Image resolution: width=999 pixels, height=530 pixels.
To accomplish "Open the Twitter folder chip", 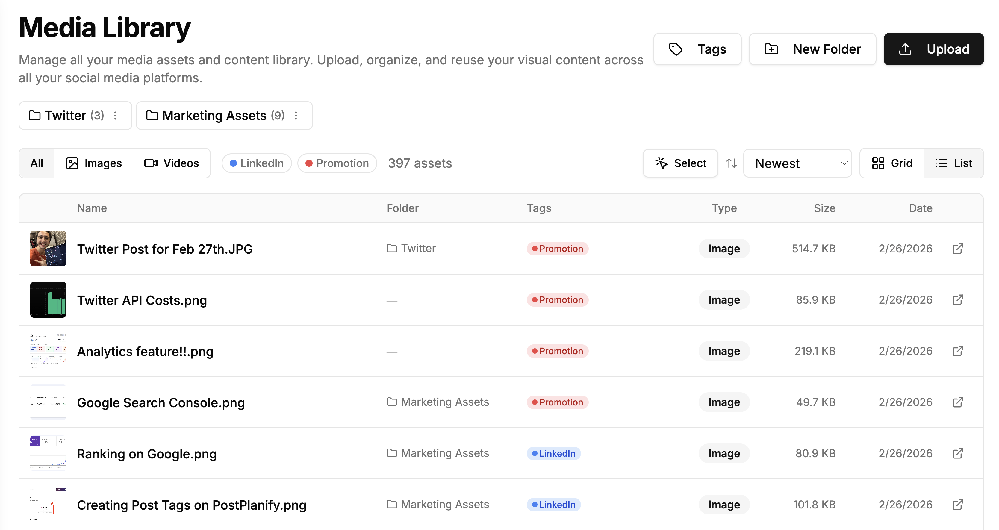I will tap(65, 116).
